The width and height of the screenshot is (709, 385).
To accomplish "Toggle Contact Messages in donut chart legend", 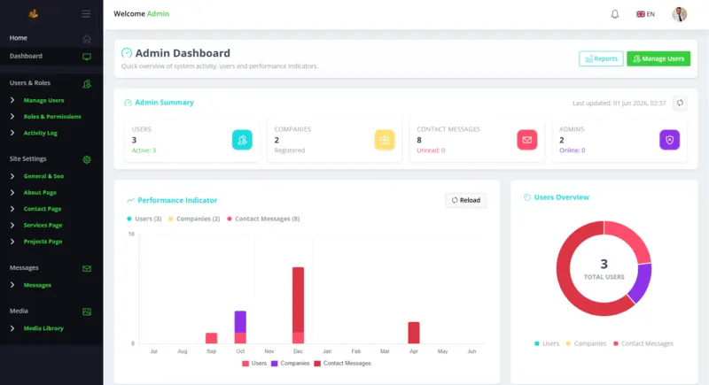I will pos(643,343).
